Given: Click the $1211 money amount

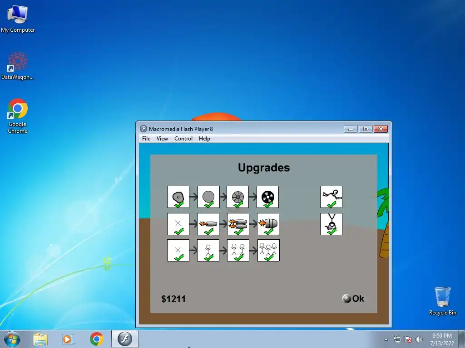Looking at the screenshot, I should [x=173, y=299].
